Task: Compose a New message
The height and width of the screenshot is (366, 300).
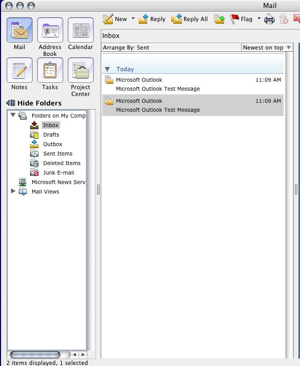Action: pyautogui.click(x=115, y=19)
